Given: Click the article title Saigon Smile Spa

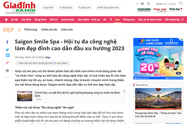Looking at the screenshot, I should (x=70, y=45).
